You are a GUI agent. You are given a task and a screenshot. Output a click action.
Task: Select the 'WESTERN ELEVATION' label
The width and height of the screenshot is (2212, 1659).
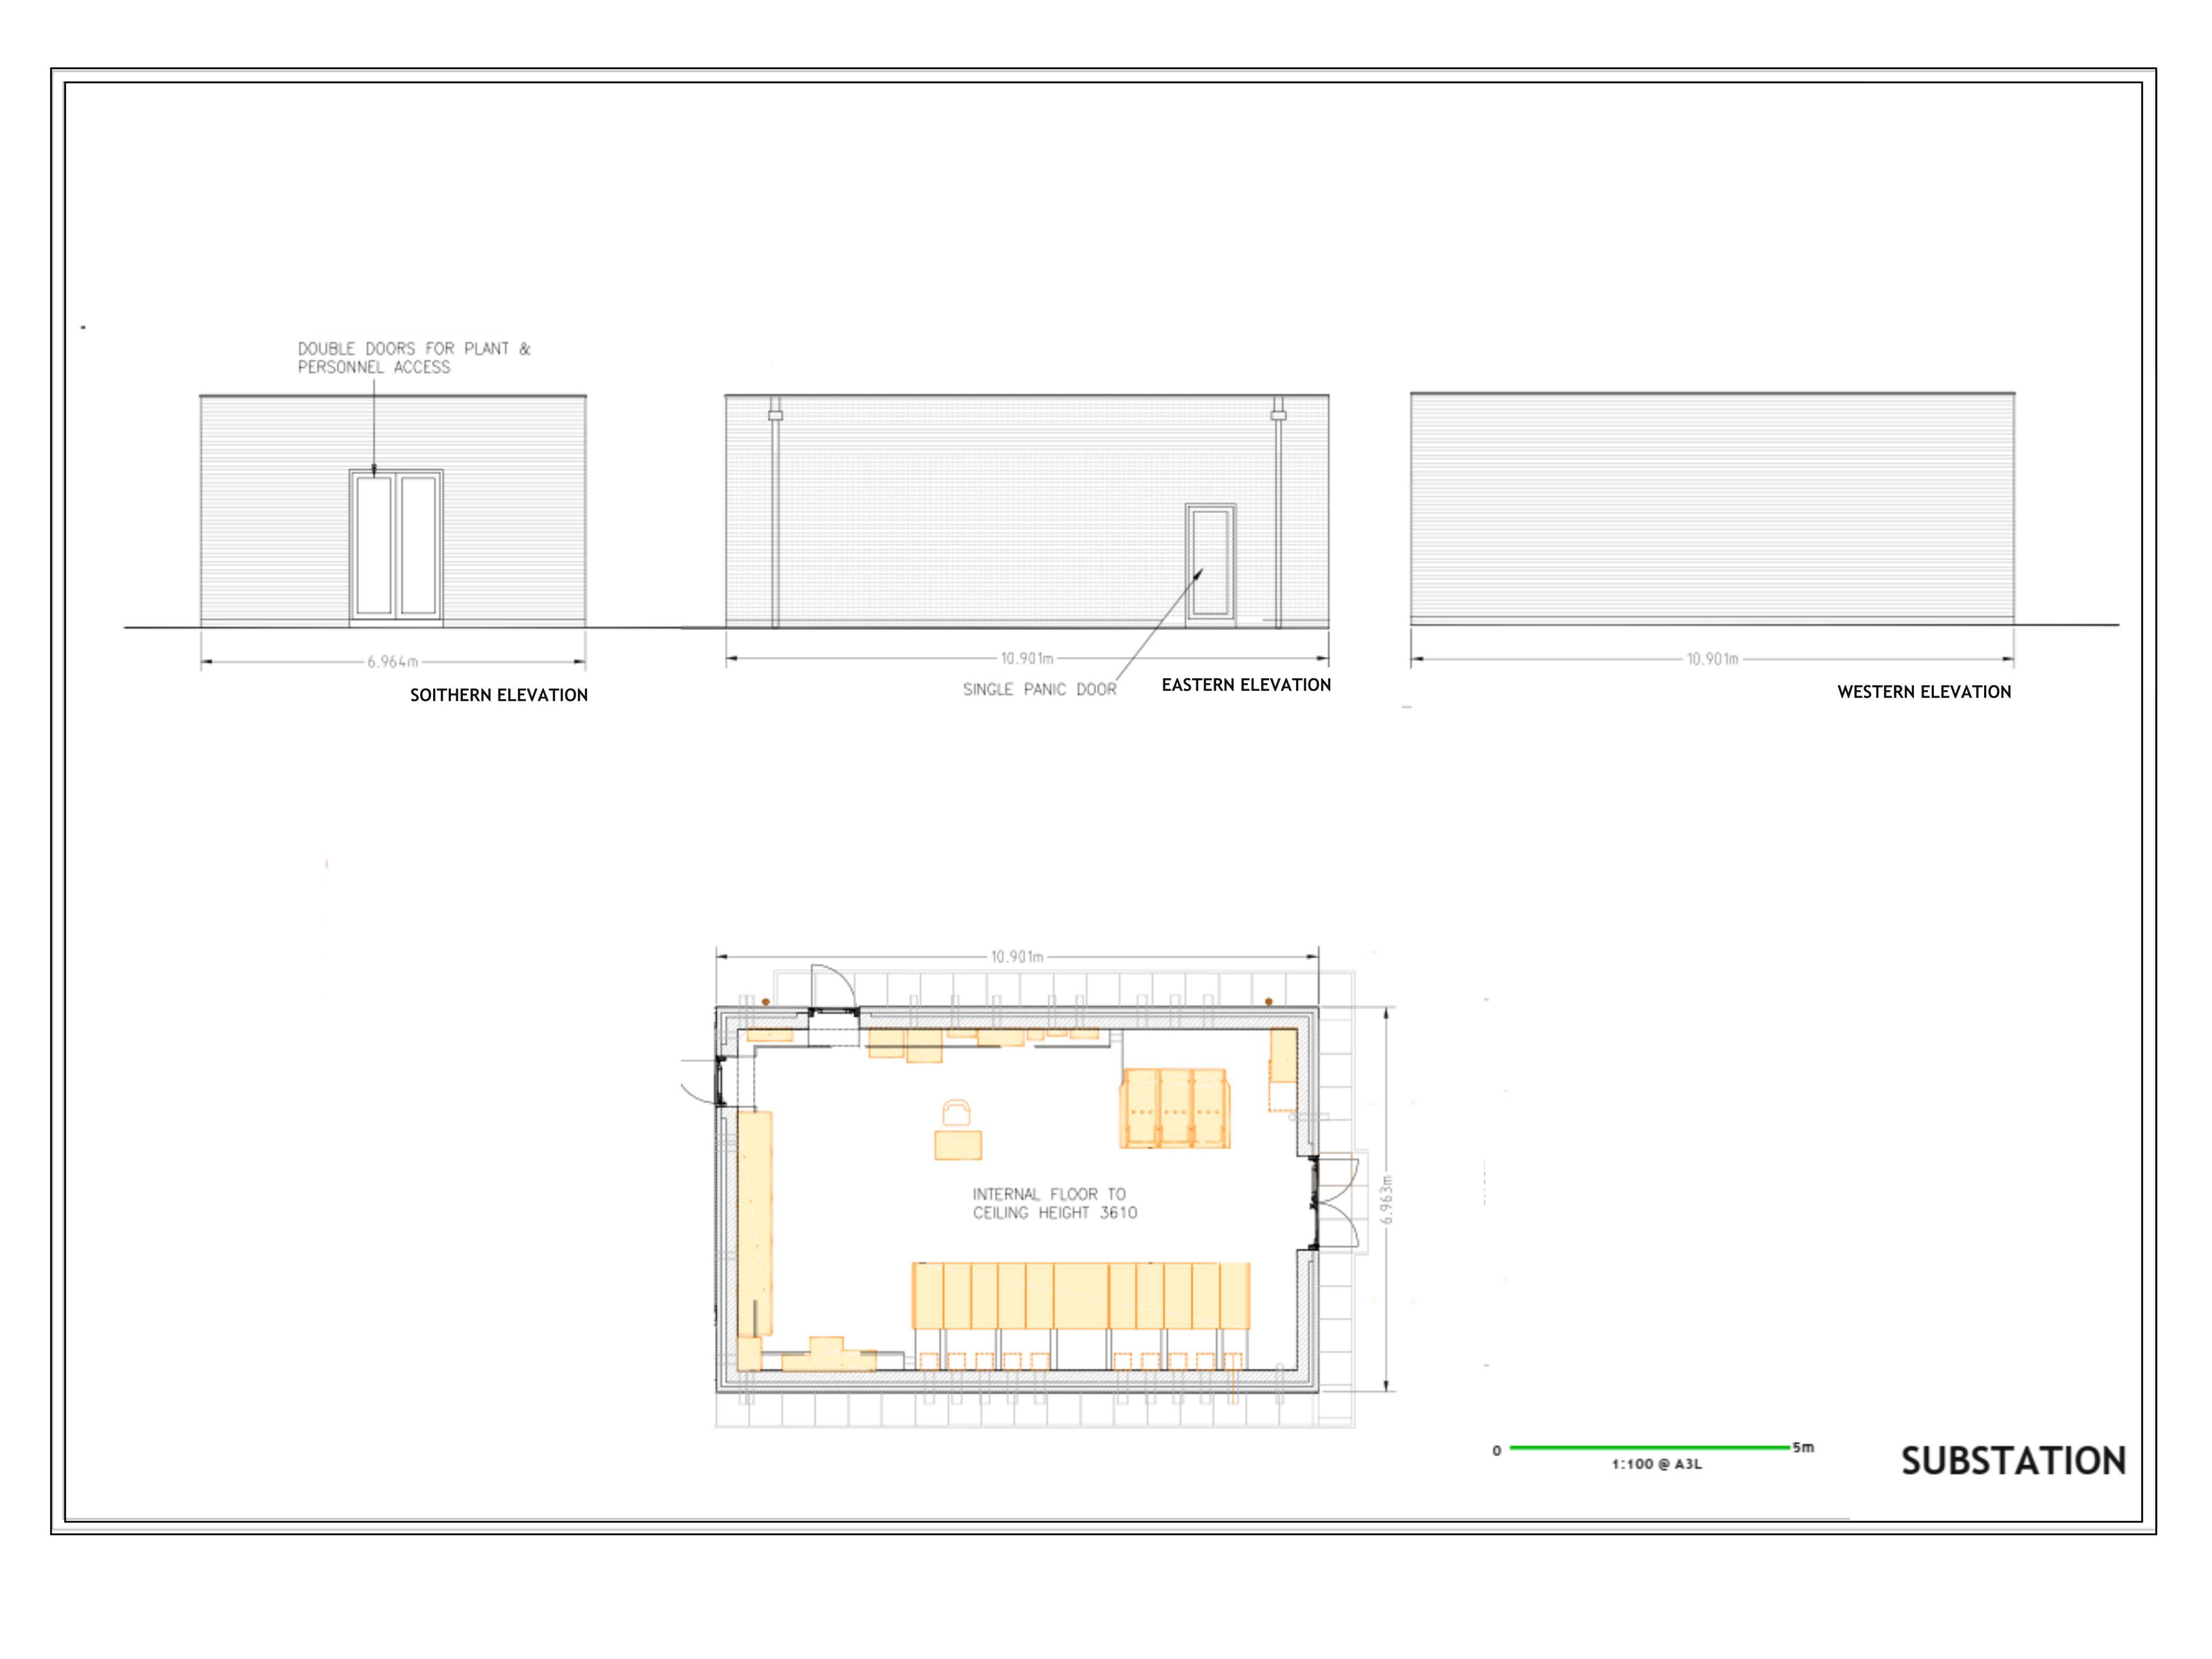pos(1924,692)
